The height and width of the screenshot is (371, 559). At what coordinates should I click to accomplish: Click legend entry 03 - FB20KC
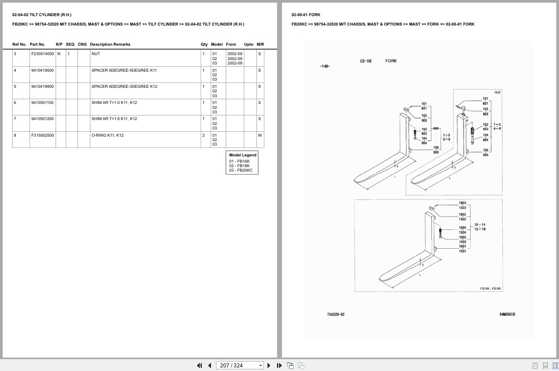coord(241,170)
